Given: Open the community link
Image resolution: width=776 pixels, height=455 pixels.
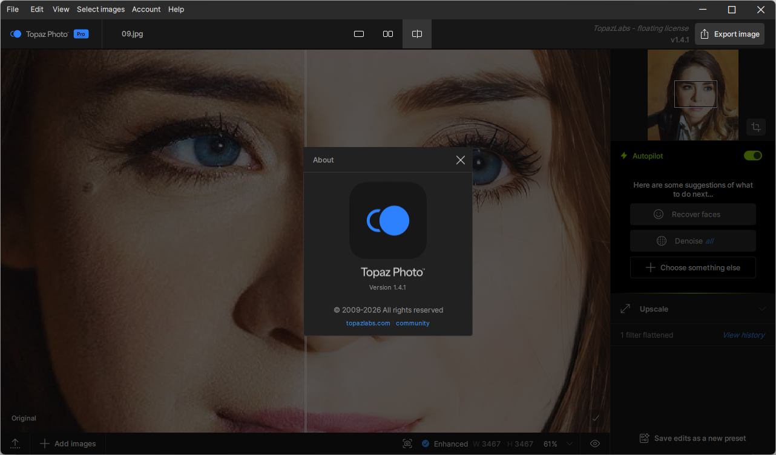Looking at the screenshot, I should [413, 323].
